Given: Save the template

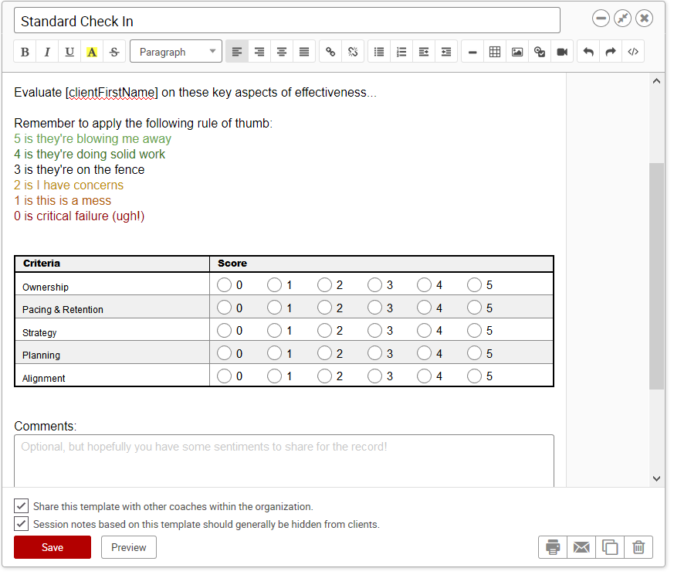Looking at the screenshot, I should pos(52,547).
